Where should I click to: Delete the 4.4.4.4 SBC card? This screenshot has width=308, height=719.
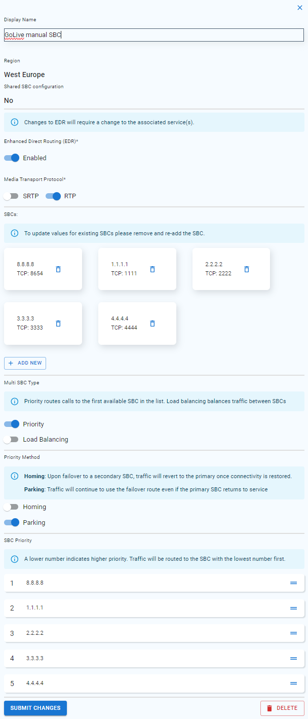152,323
